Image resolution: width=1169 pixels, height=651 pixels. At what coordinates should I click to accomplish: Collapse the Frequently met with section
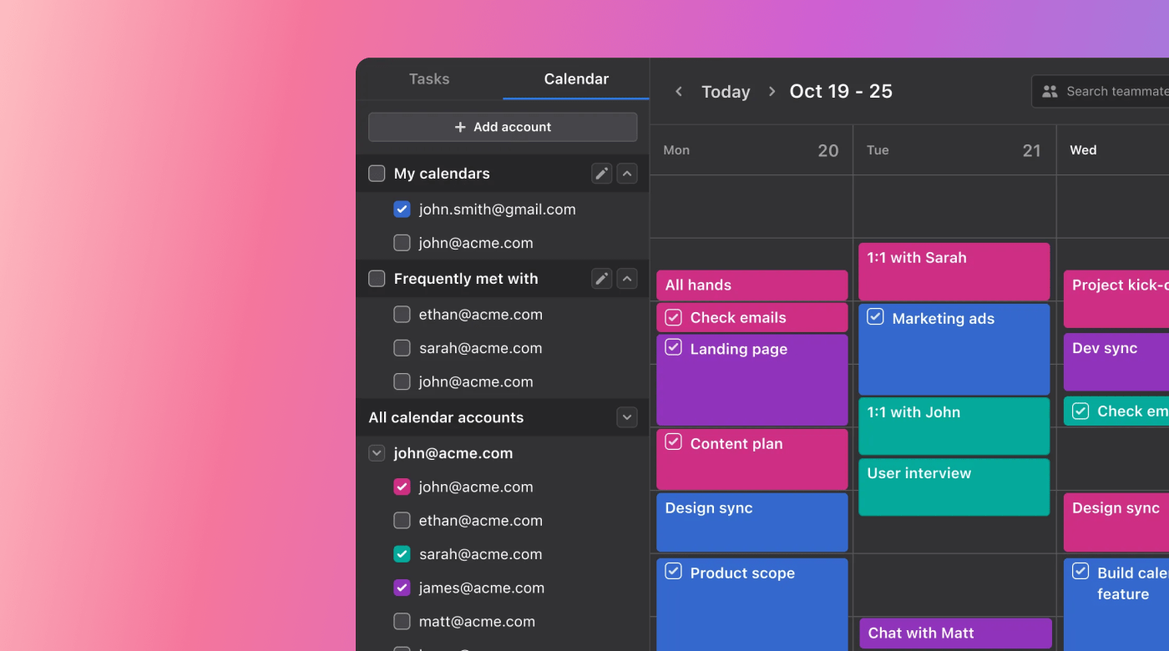pos(627,279)
